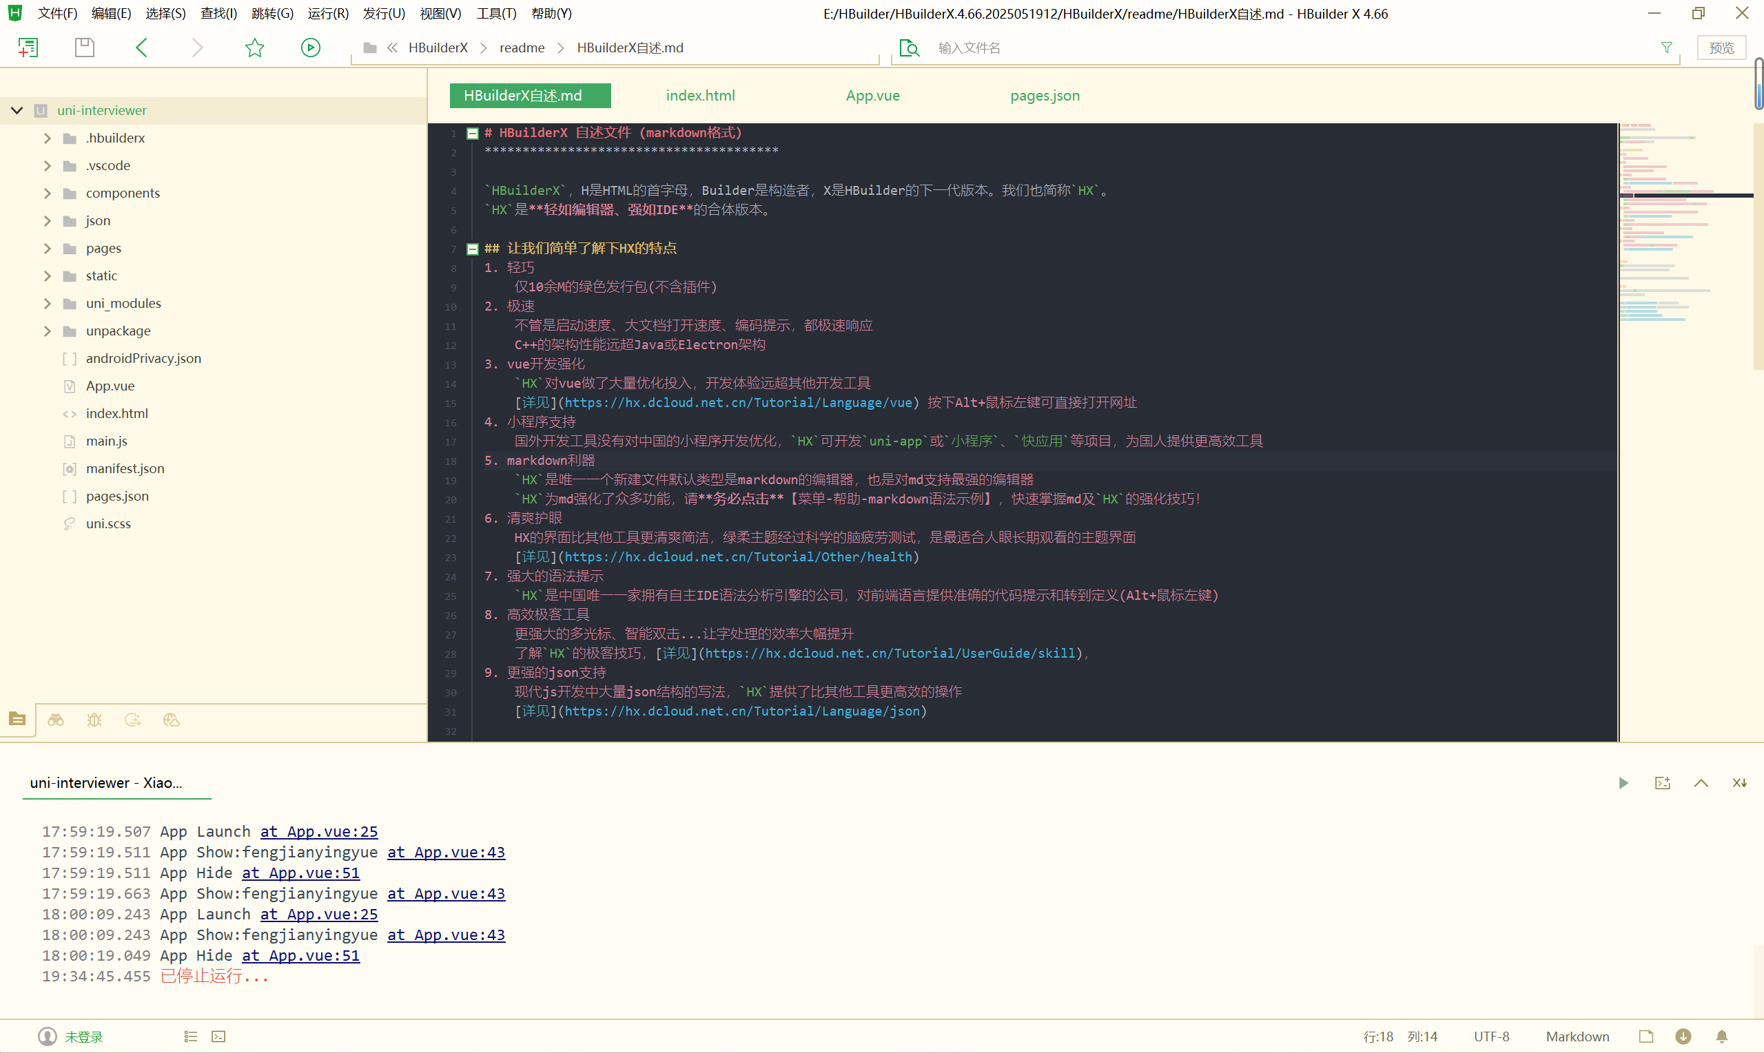Click the outline list icon in status bar
Image resolution: width=1764 pixels, height=1053 pixels.
pos(191,1036)
